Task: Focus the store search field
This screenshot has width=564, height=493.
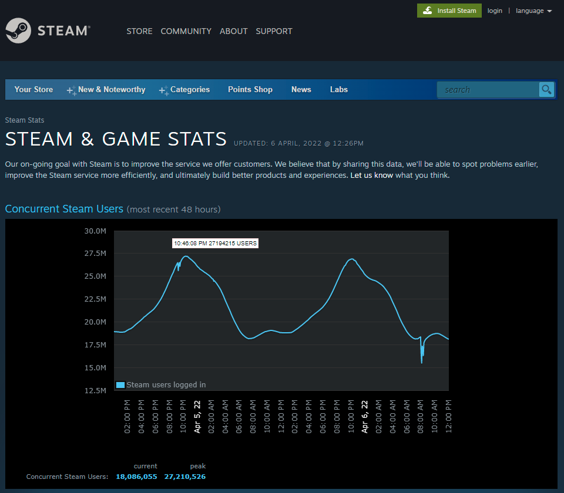Action: [x=488, y=89]
